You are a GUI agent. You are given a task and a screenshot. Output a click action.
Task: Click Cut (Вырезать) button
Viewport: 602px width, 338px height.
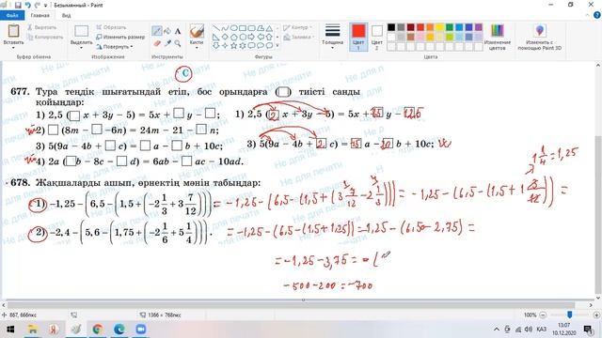(x=41, y=27)
